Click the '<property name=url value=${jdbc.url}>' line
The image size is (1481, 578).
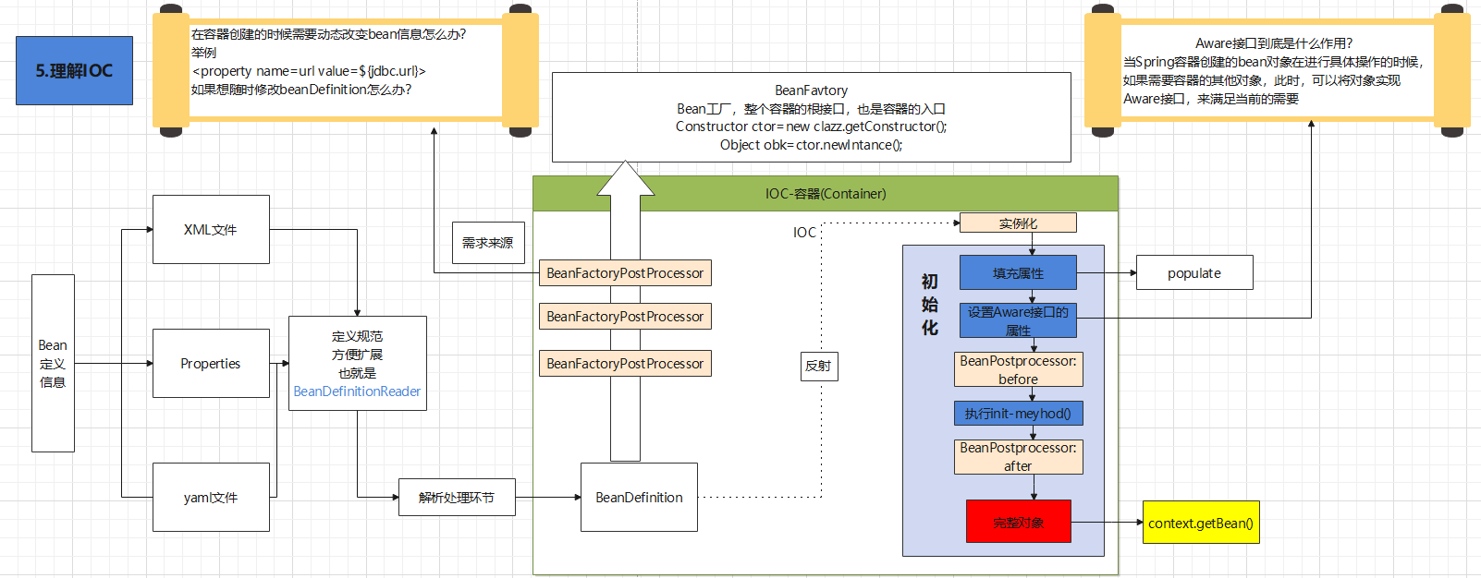pos(309,71)
